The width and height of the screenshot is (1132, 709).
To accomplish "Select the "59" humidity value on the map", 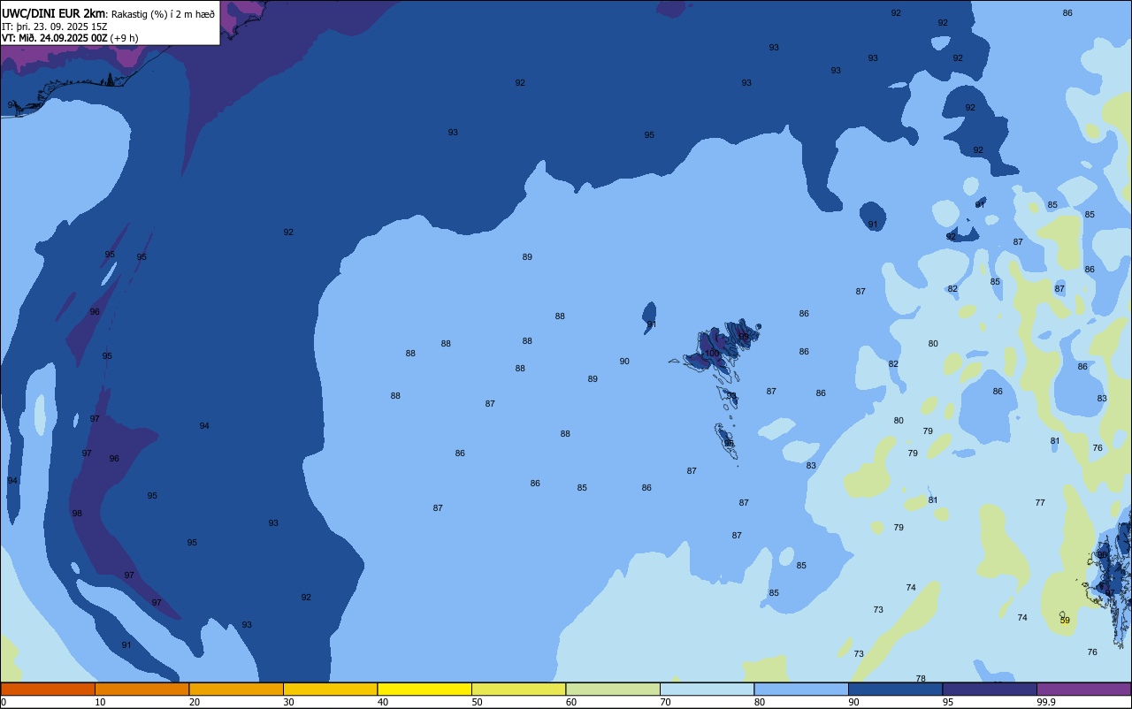I will [x=1065, y=621].
